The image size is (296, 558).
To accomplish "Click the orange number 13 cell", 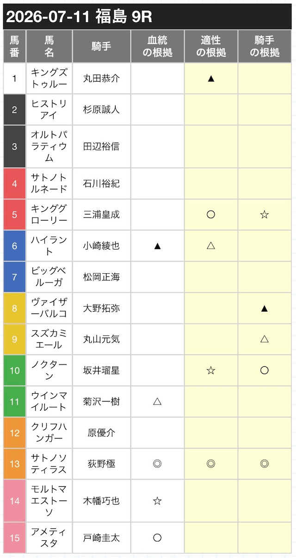I will (14, 464).
